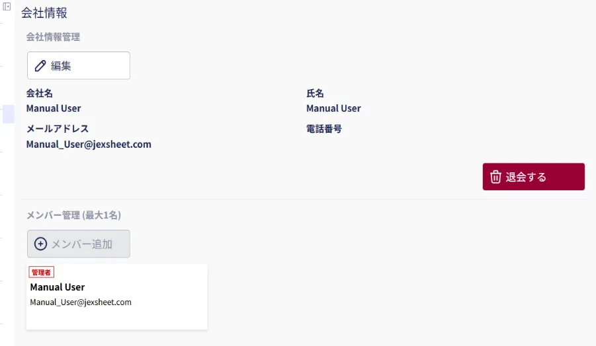Image resolution: width=596 pixels, height=346 pixels.
Task: Click the メールアドレス field label
Action: pos(58,129)
